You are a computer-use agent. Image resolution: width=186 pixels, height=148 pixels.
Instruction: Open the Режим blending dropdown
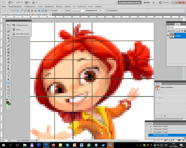pyautogui.click(x=78, y=10)
